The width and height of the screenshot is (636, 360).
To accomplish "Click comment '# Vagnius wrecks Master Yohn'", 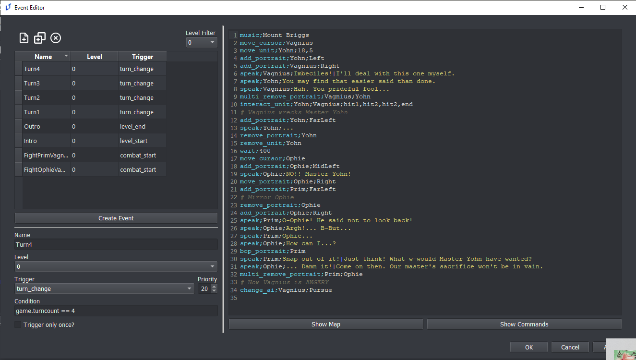I will (x=294, y=112).
